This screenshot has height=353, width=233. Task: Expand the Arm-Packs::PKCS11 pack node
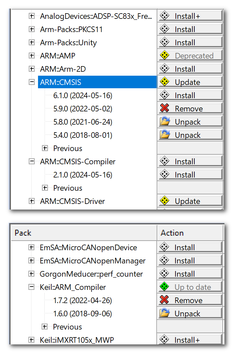pos(32,29)
